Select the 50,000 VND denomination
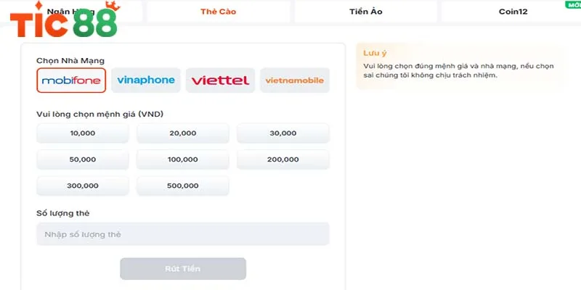The height and width of the screenshot is (290, 581). tap(83, 159)
